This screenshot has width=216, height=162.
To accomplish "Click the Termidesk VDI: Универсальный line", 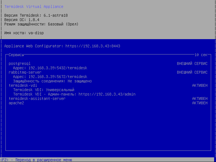I will 44,90.
